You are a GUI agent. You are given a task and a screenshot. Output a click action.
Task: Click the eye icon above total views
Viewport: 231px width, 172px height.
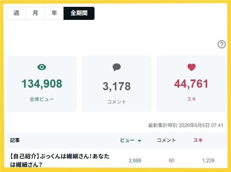coord(42,67)
